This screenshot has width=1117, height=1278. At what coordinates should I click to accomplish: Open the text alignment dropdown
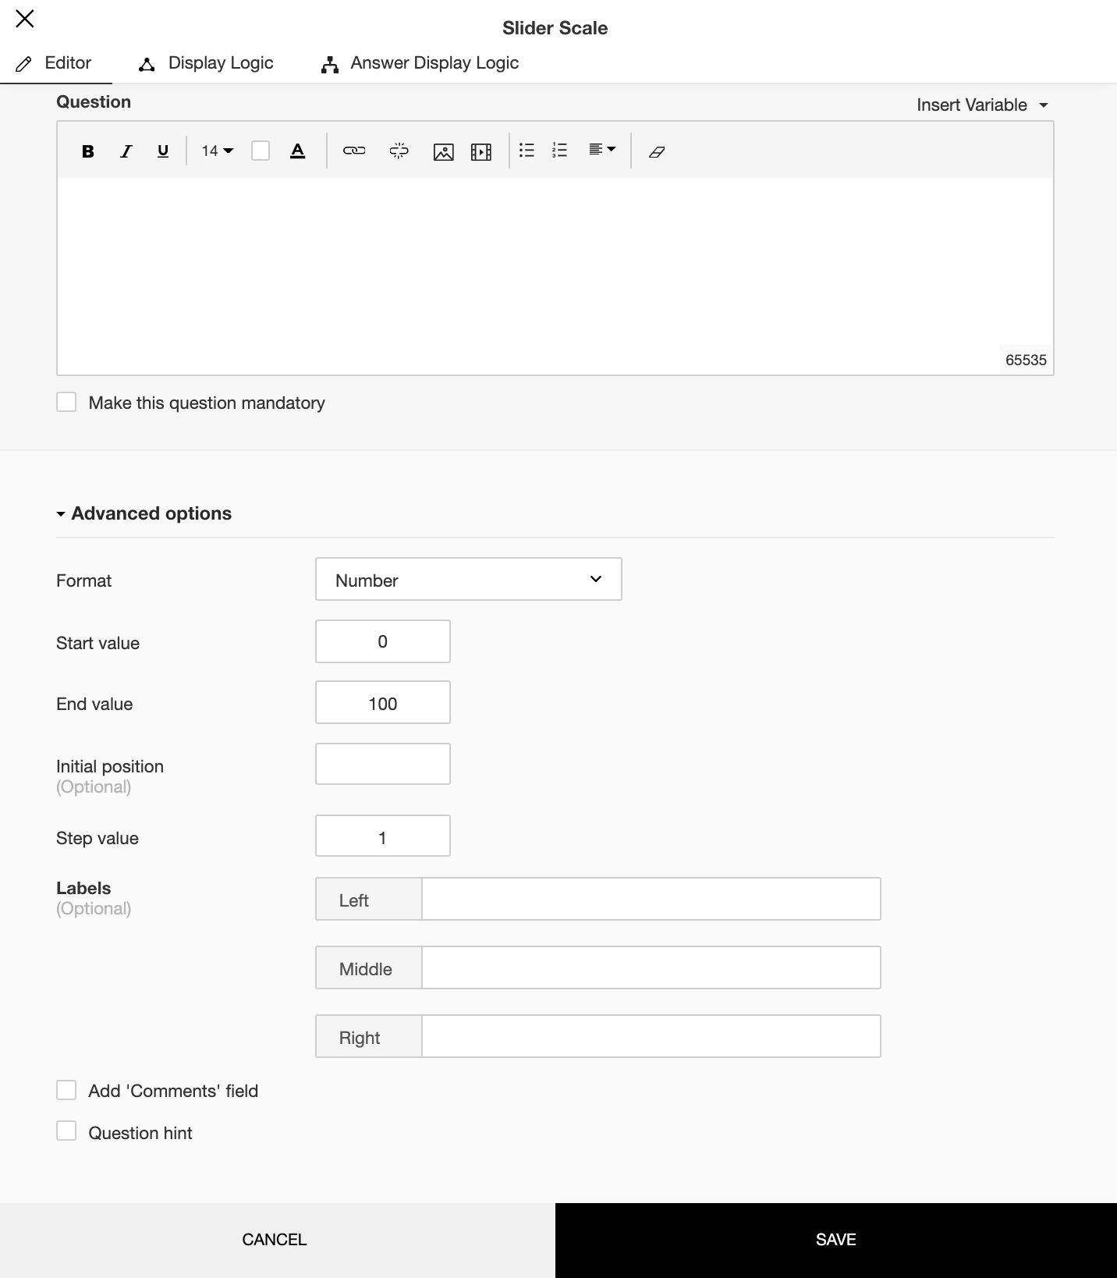point(602,150)
